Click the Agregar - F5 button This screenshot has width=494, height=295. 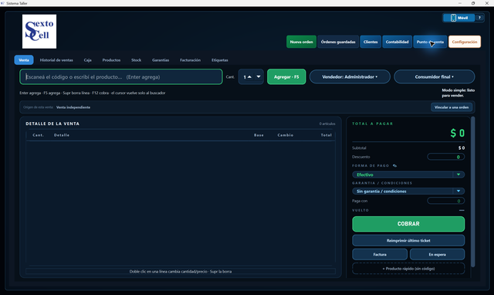tap(286, 77)
